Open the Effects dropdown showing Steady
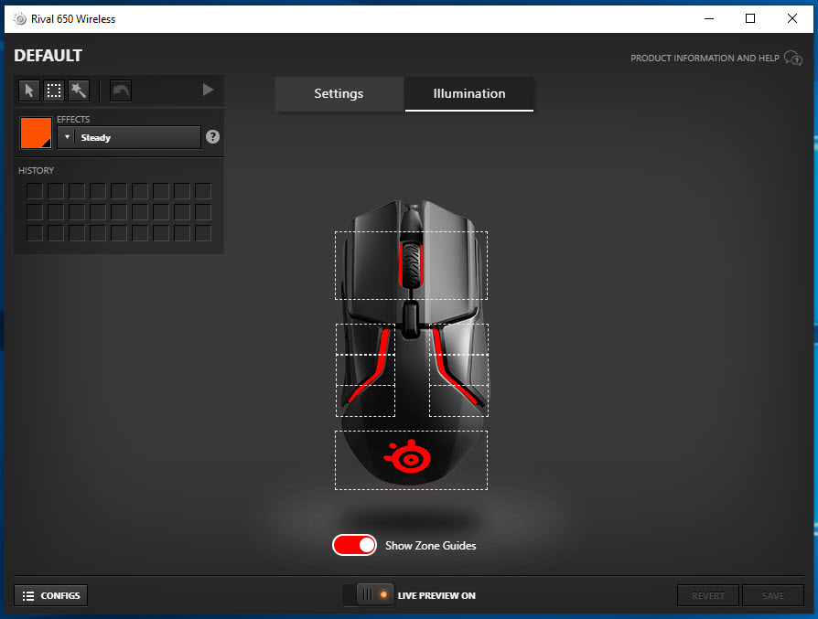Screen dimensions: 818x619 129,138
